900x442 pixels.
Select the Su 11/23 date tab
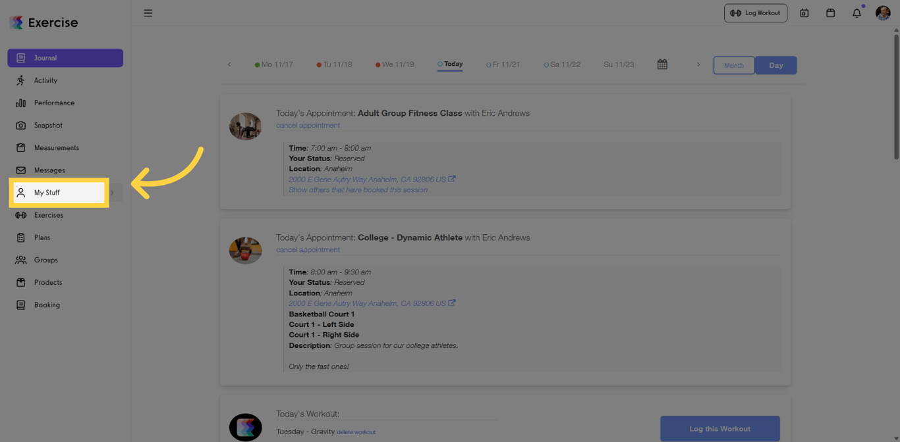pos(619,64)
